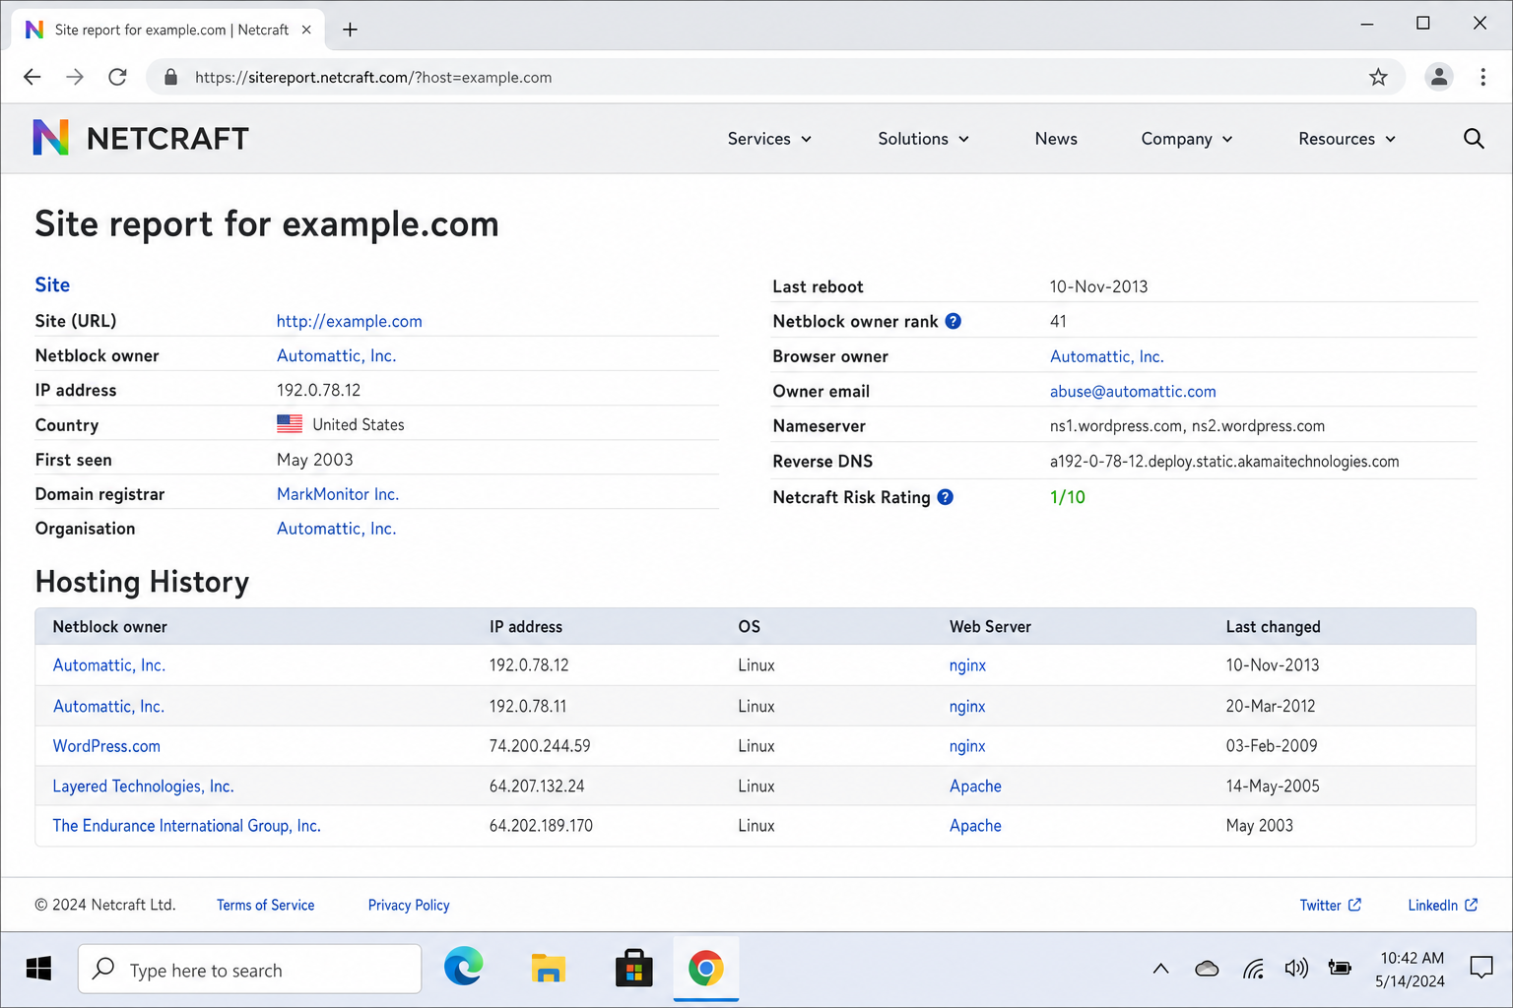Click the Reverse DNS akamaitechnologies hostname

(1224, 461)
